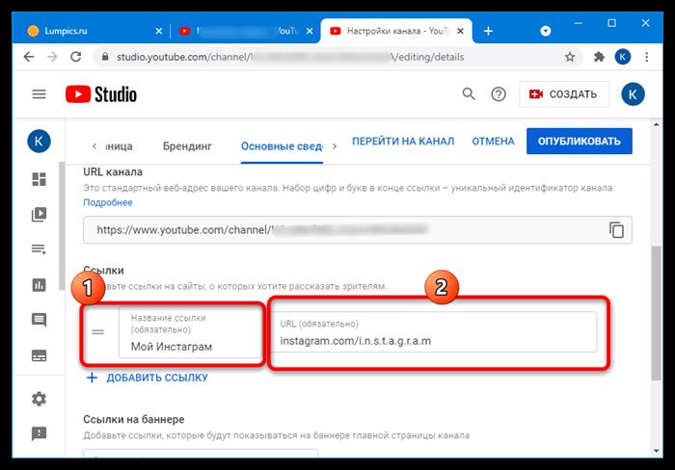The height and width of the screenshot is (470, 675).
Task: Reload the page with refresh icon
Action: click(x=76, y=57)
